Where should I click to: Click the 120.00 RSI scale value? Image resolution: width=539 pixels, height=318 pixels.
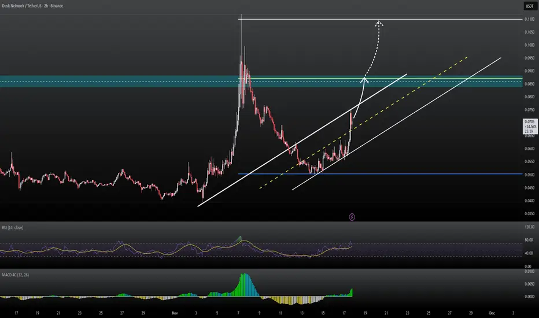coord(530,227)
